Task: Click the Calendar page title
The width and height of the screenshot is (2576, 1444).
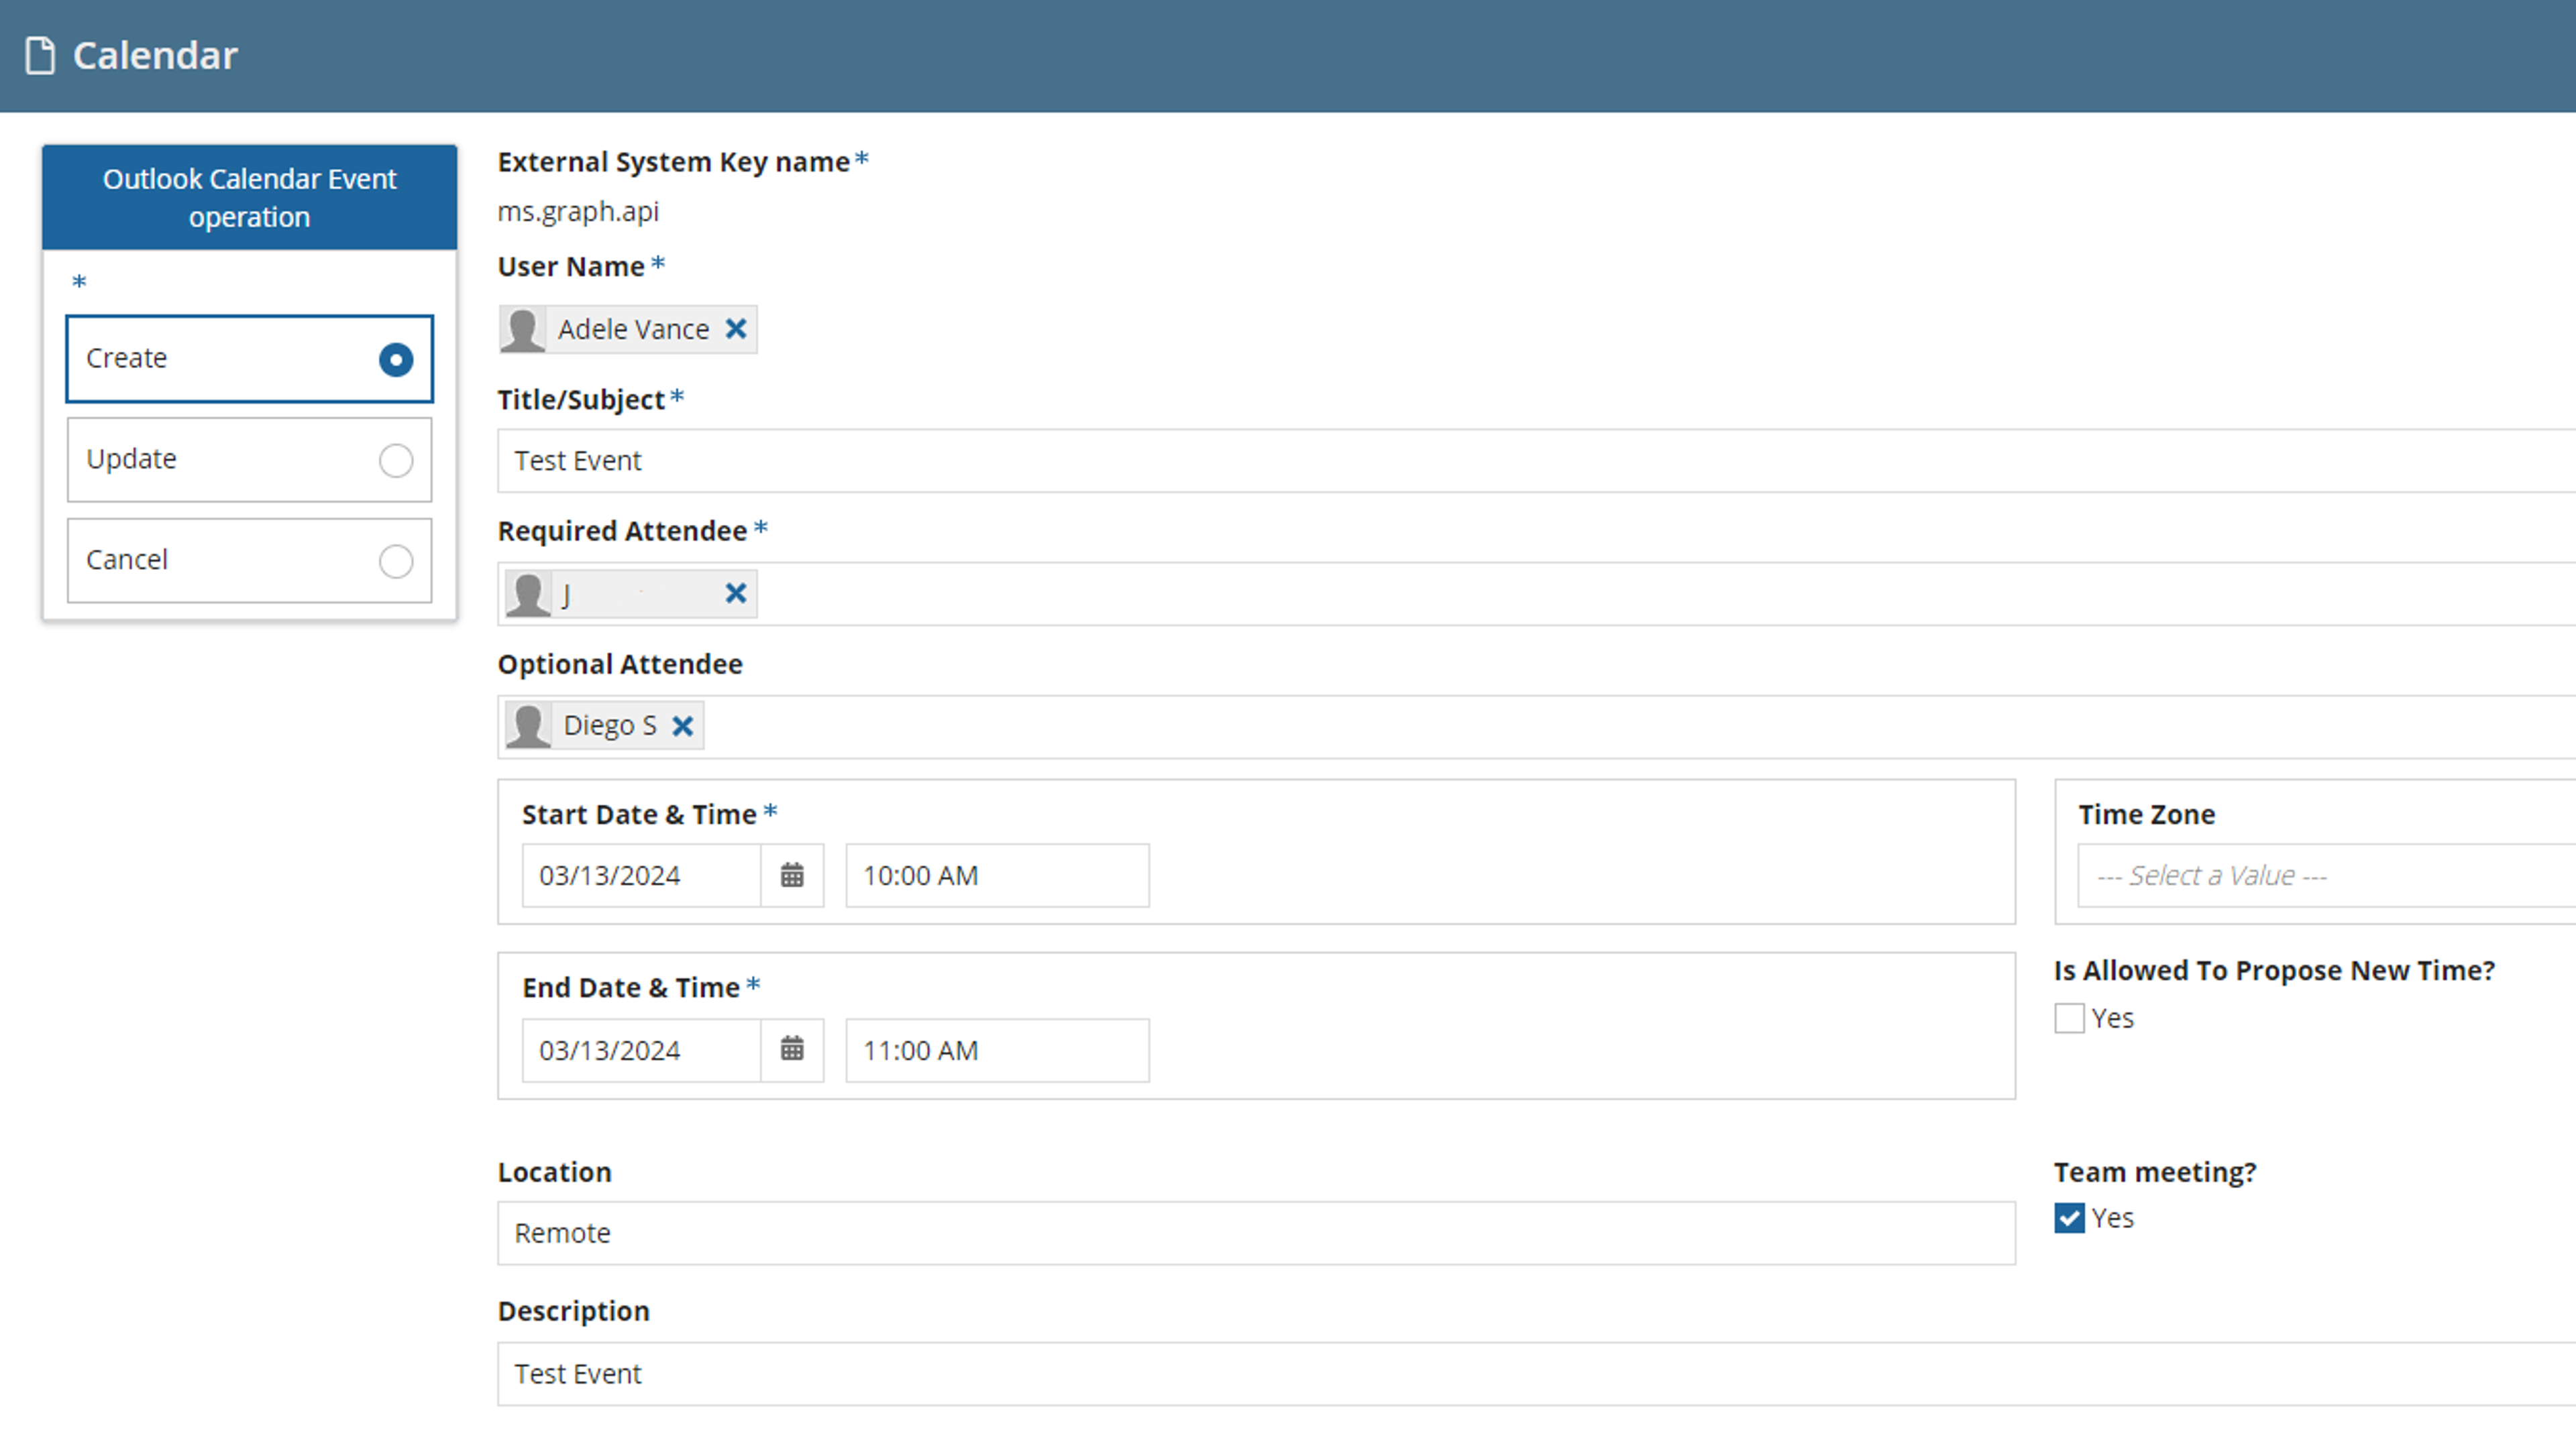Action: [x=155, y=56]
